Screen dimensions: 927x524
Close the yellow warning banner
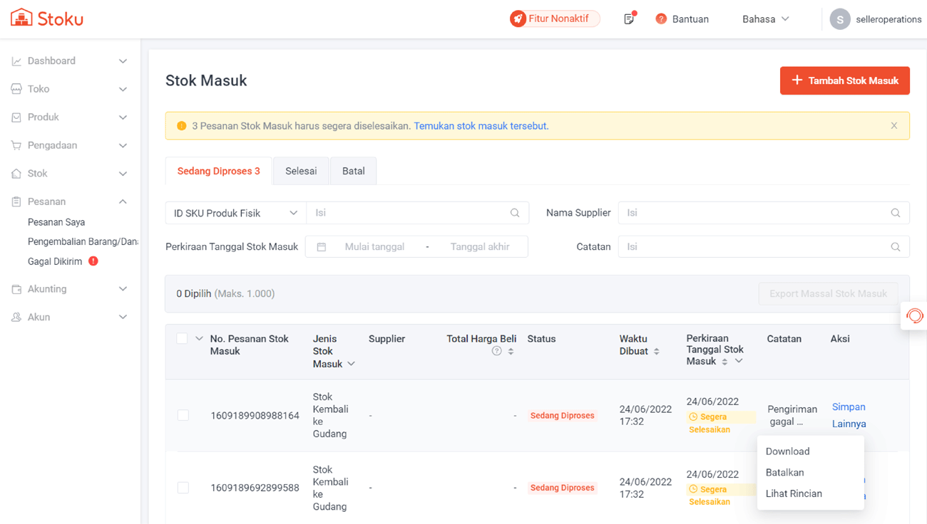click(893, 126)
